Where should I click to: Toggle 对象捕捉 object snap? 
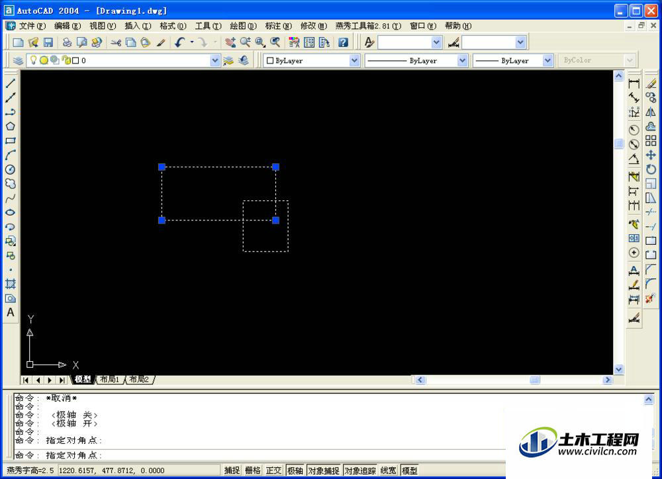[x=324, y=470]
